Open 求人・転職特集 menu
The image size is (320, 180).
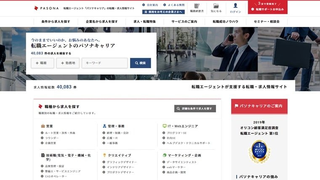click(x=144, y=21)
